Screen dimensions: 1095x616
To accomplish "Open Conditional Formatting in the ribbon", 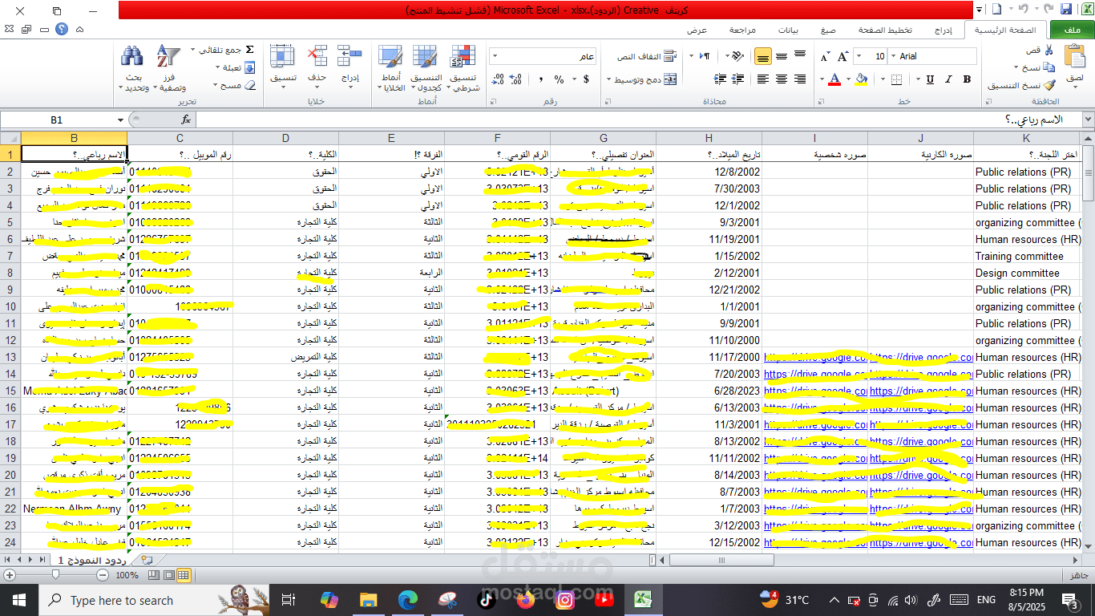I will [x=463, y=67].
